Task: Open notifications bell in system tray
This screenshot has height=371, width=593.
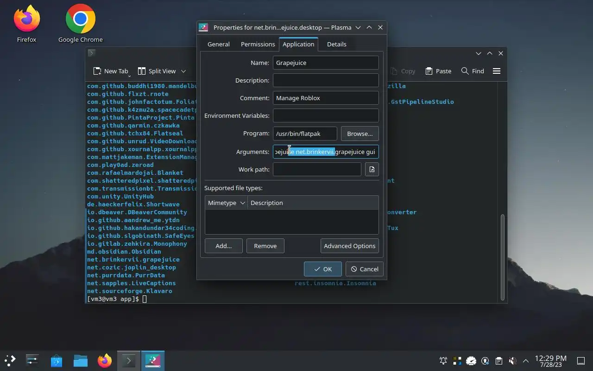Action: tap(443, 361)
